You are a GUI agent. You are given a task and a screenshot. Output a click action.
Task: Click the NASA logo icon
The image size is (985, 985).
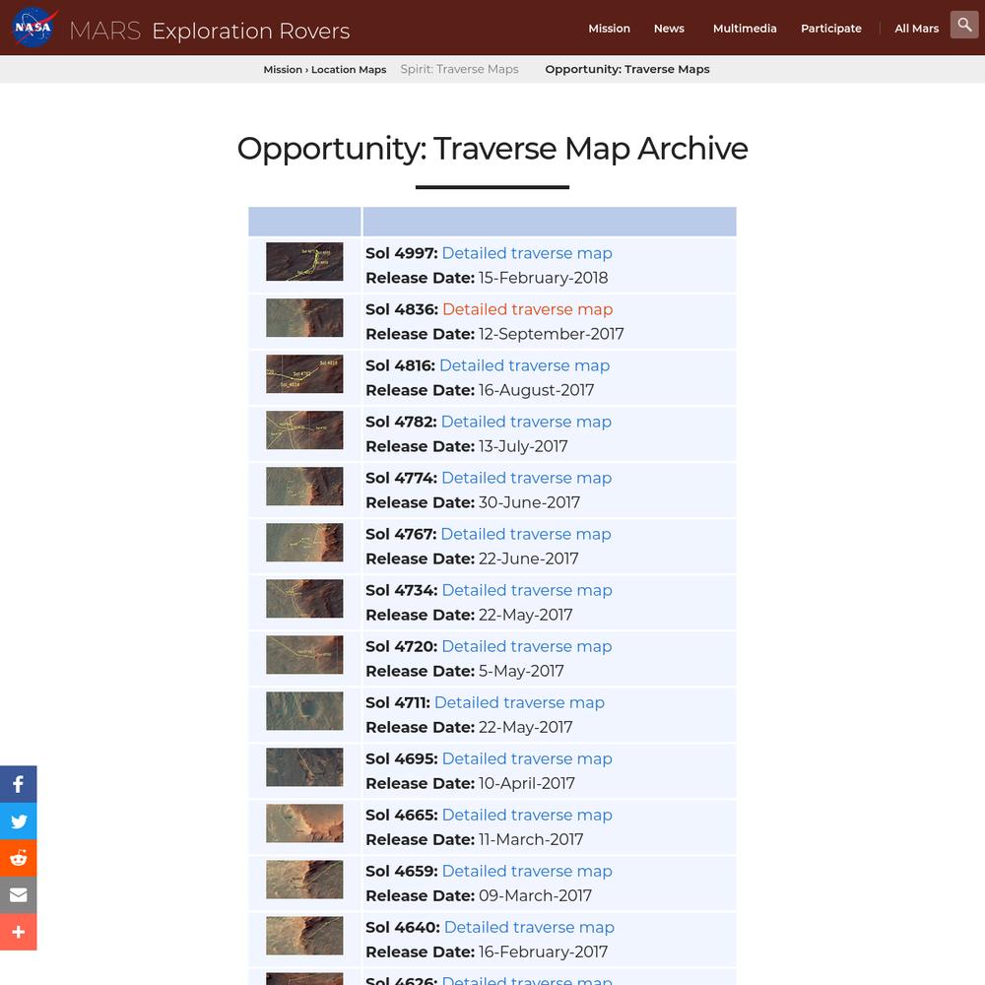click(33, 27)
